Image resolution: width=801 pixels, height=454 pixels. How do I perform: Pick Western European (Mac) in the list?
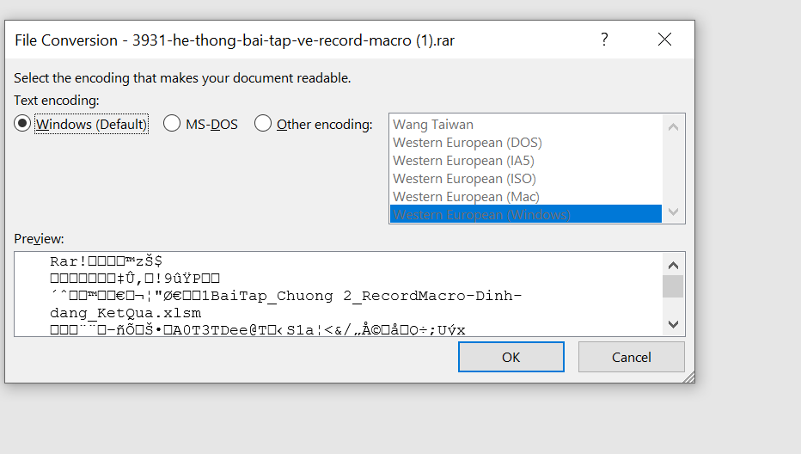(466, 197)
